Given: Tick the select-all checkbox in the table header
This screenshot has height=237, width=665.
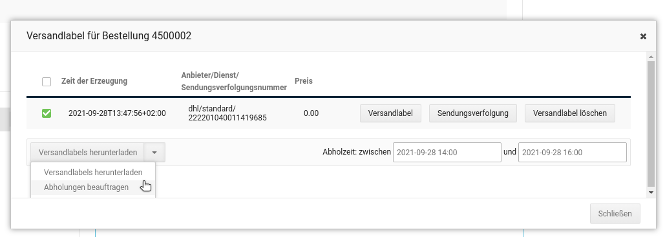Looking at the screenshot, I should pos(47,82).
